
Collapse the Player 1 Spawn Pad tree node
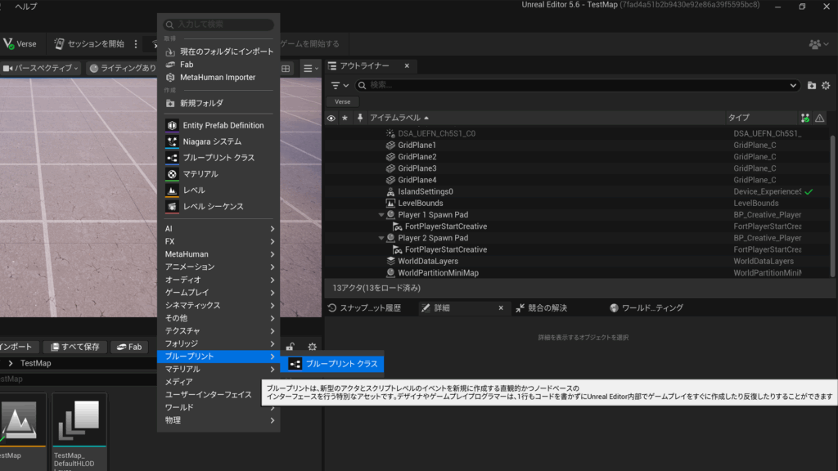click(x=381, y=215)
